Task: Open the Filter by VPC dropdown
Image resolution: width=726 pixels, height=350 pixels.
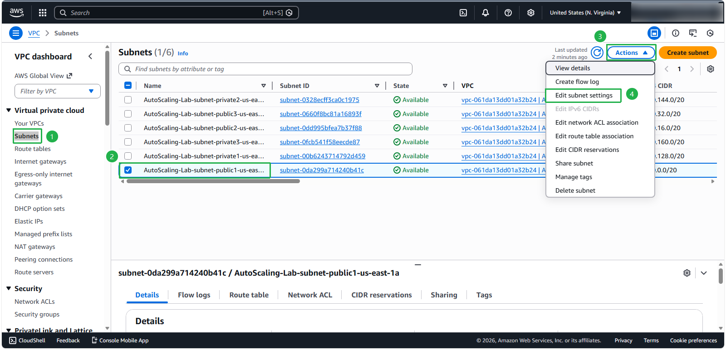Action: 58,91
